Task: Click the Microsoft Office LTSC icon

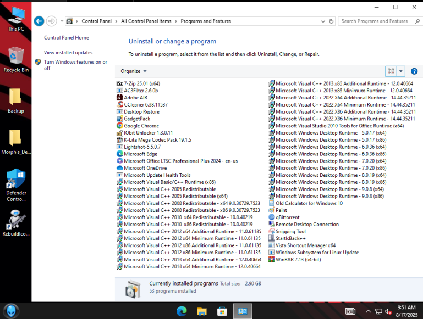Action: point(119,161)
